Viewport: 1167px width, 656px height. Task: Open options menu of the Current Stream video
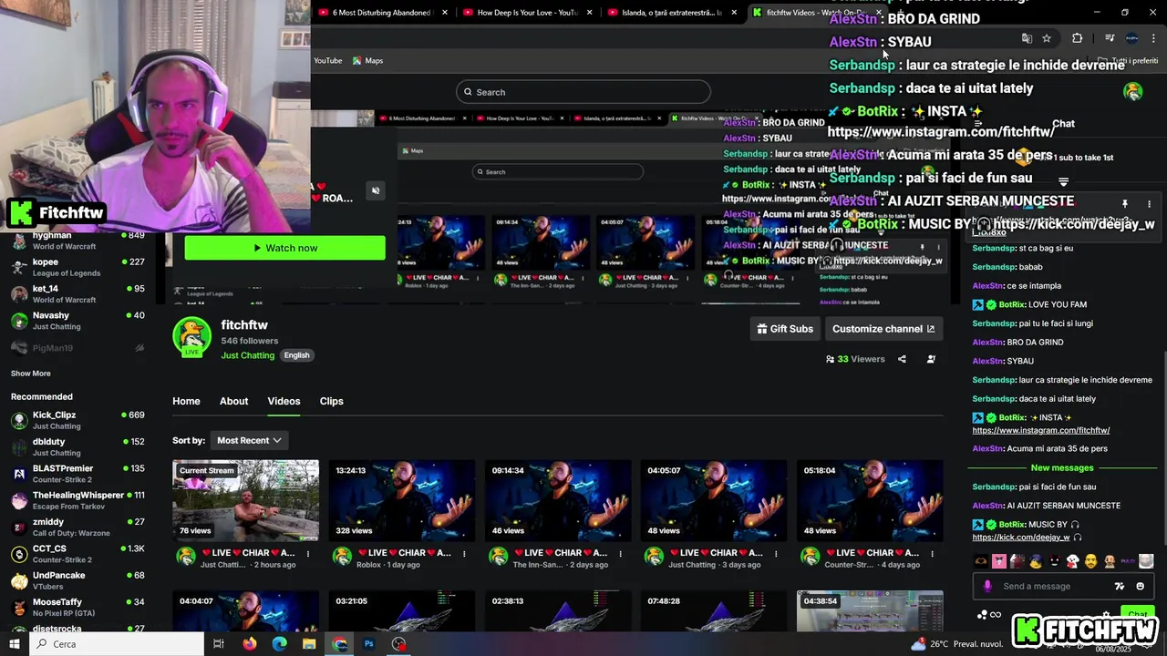[x=308, y=553]
